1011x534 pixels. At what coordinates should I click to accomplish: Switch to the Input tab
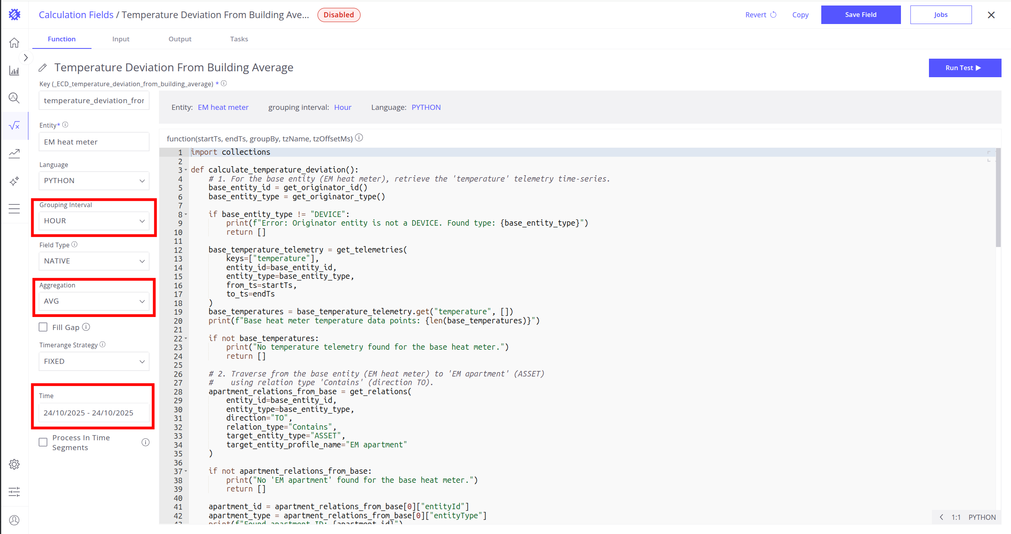coord(121,39)
